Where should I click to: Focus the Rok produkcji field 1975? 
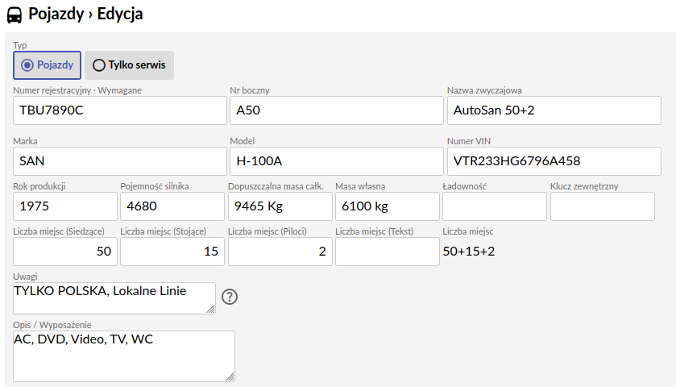[65, 206]
